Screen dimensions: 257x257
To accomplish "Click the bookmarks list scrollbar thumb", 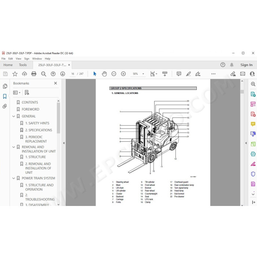I will (58, 118).
